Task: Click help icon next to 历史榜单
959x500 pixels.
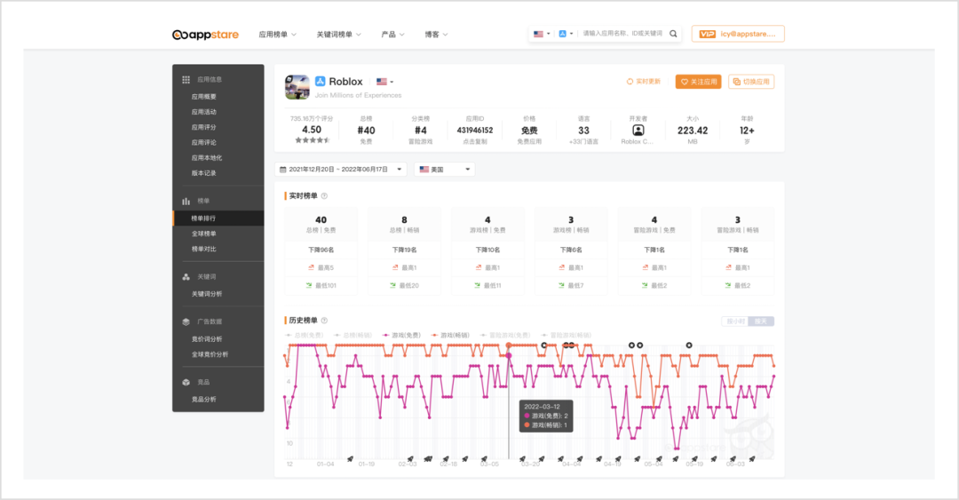Action: (324, 321)
